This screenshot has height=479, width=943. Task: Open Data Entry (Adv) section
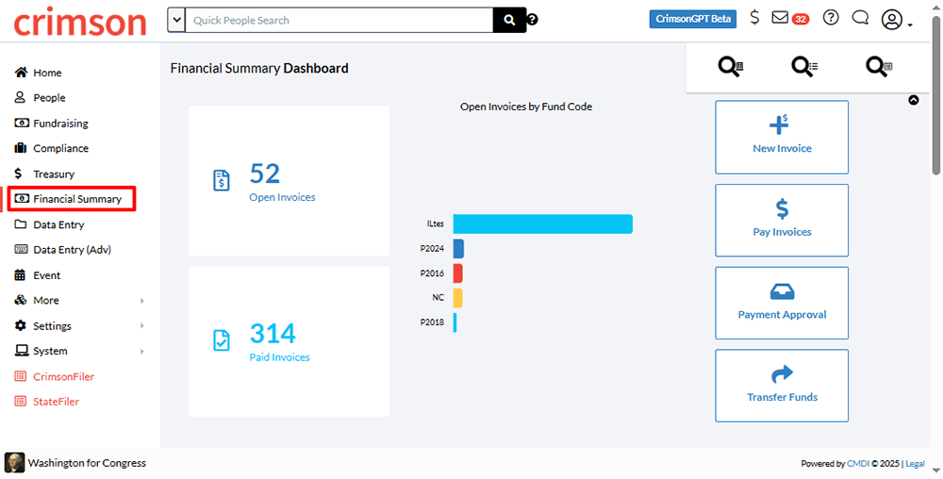(73, 250)
